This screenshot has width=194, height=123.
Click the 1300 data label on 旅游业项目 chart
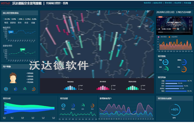point(22,50)
